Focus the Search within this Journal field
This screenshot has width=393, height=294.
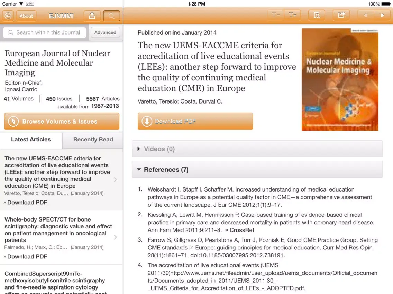(45, 32)
